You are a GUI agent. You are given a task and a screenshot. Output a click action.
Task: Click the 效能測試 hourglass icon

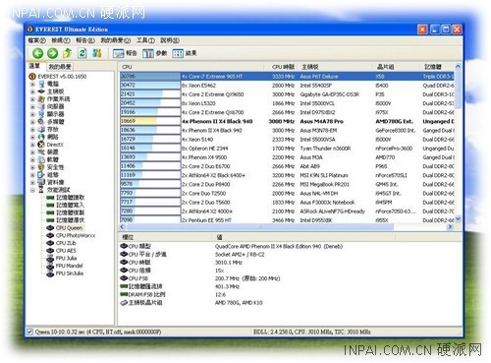[41, 190]
